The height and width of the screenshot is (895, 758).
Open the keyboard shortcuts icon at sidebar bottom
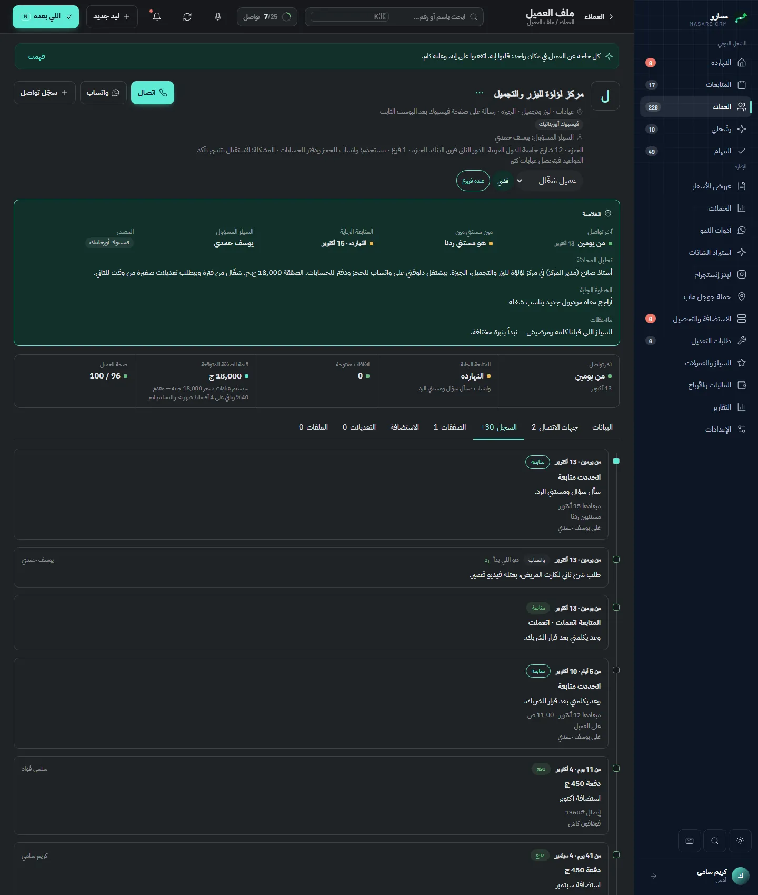point(690,841)
